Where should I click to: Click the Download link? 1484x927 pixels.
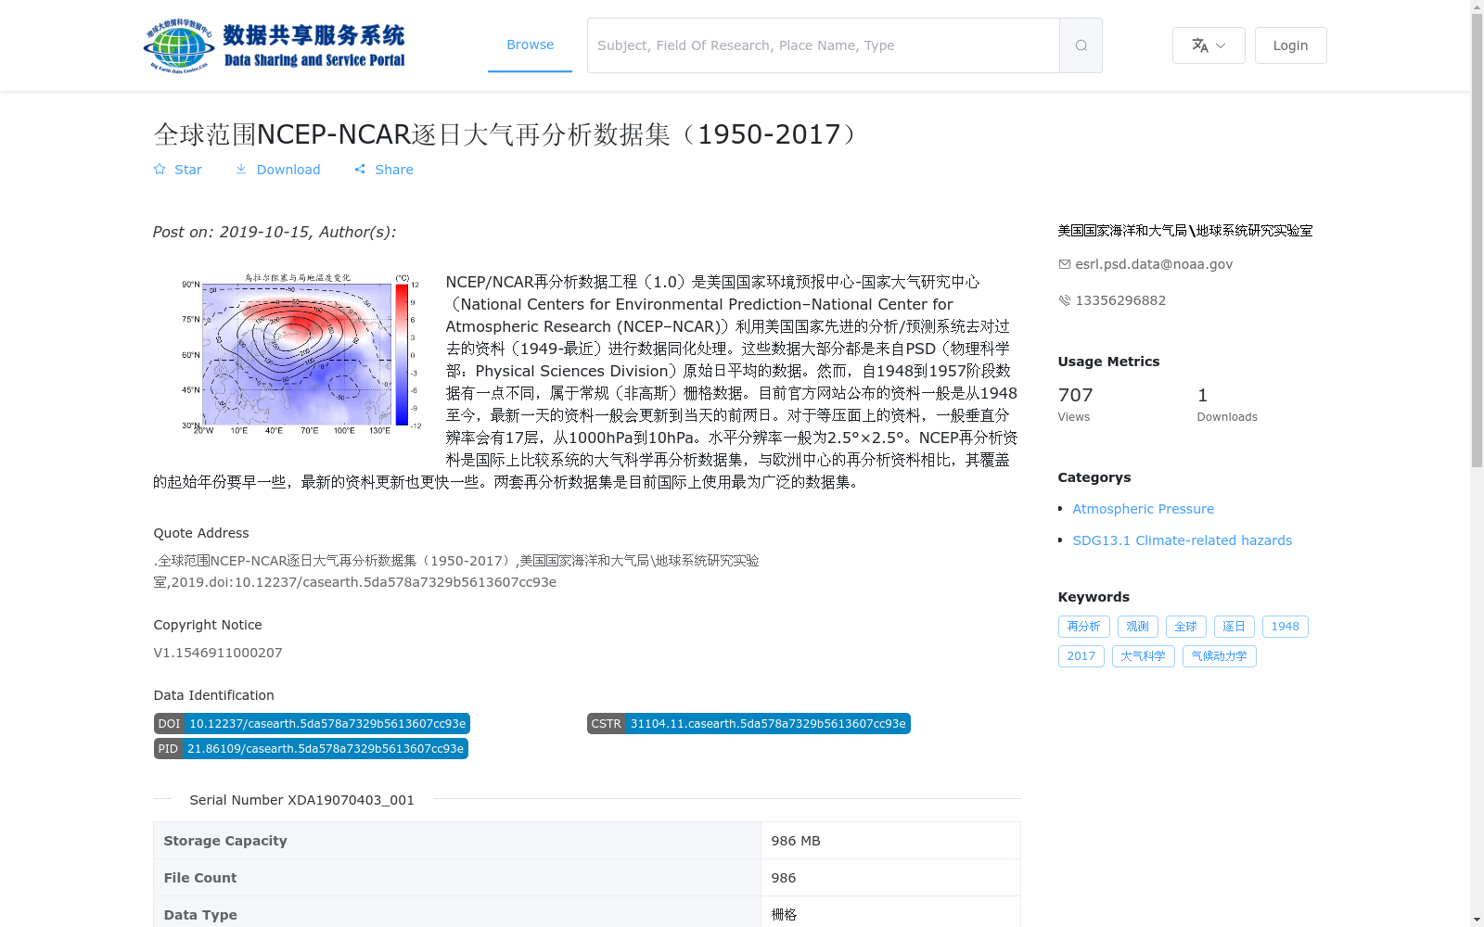277,170
